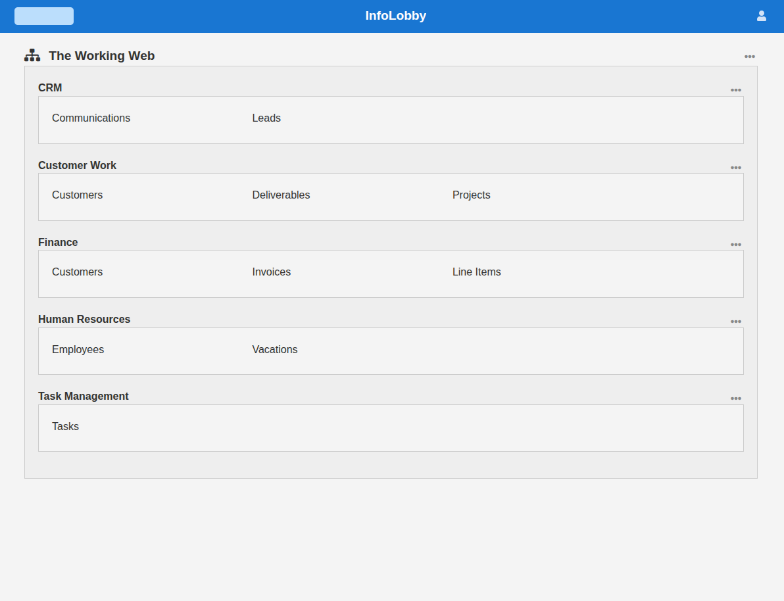The width and height of the screenshot is (784, 601).
Task: Open the Deliverables table
Action: [281, 195]
